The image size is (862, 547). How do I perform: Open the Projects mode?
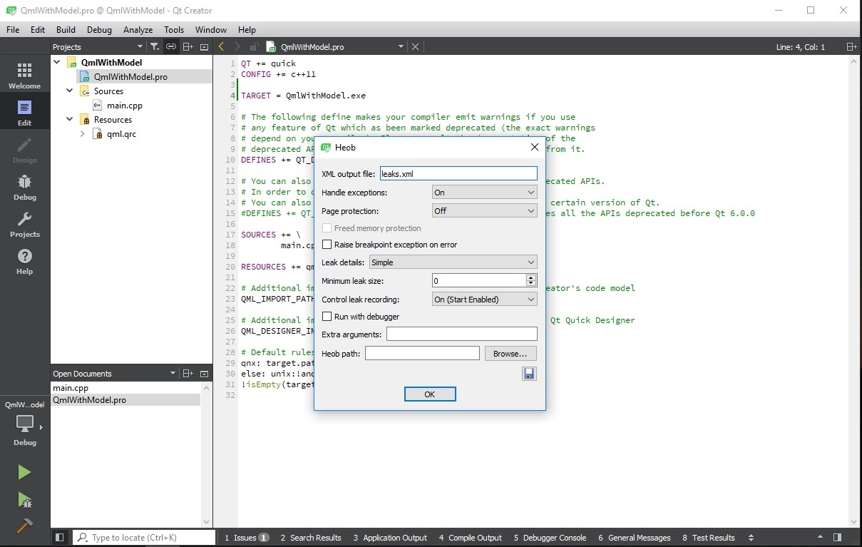(24, 224)
